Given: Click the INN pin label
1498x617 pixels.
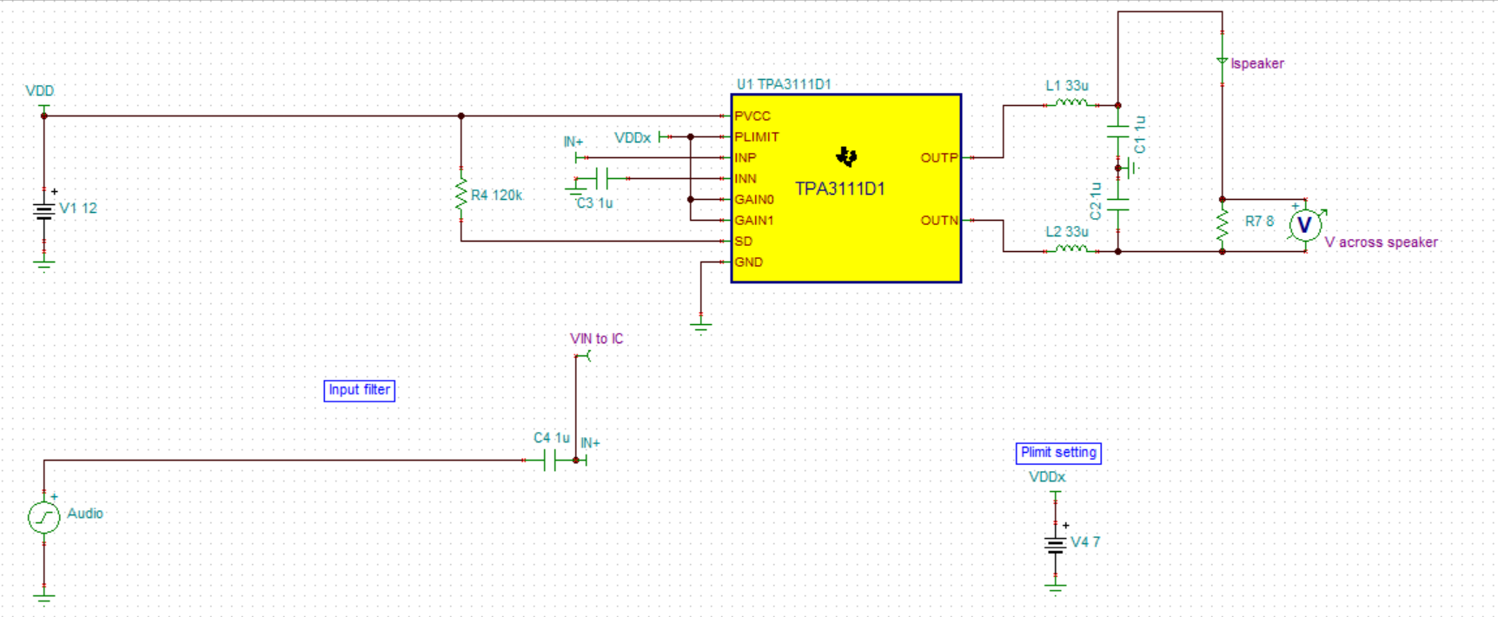Looking at the screenshot, I should [746, 178].
